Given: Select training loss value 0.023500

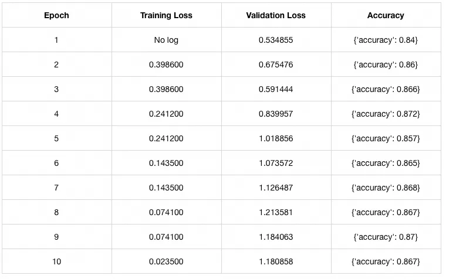Looking at the screenshot, I should point(166,261).
